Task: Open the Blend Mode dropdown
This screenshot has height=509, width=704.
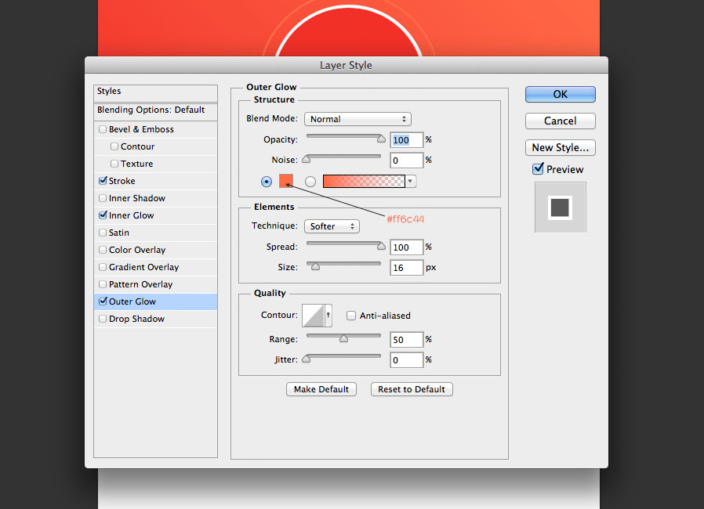Action: (357, 119)
